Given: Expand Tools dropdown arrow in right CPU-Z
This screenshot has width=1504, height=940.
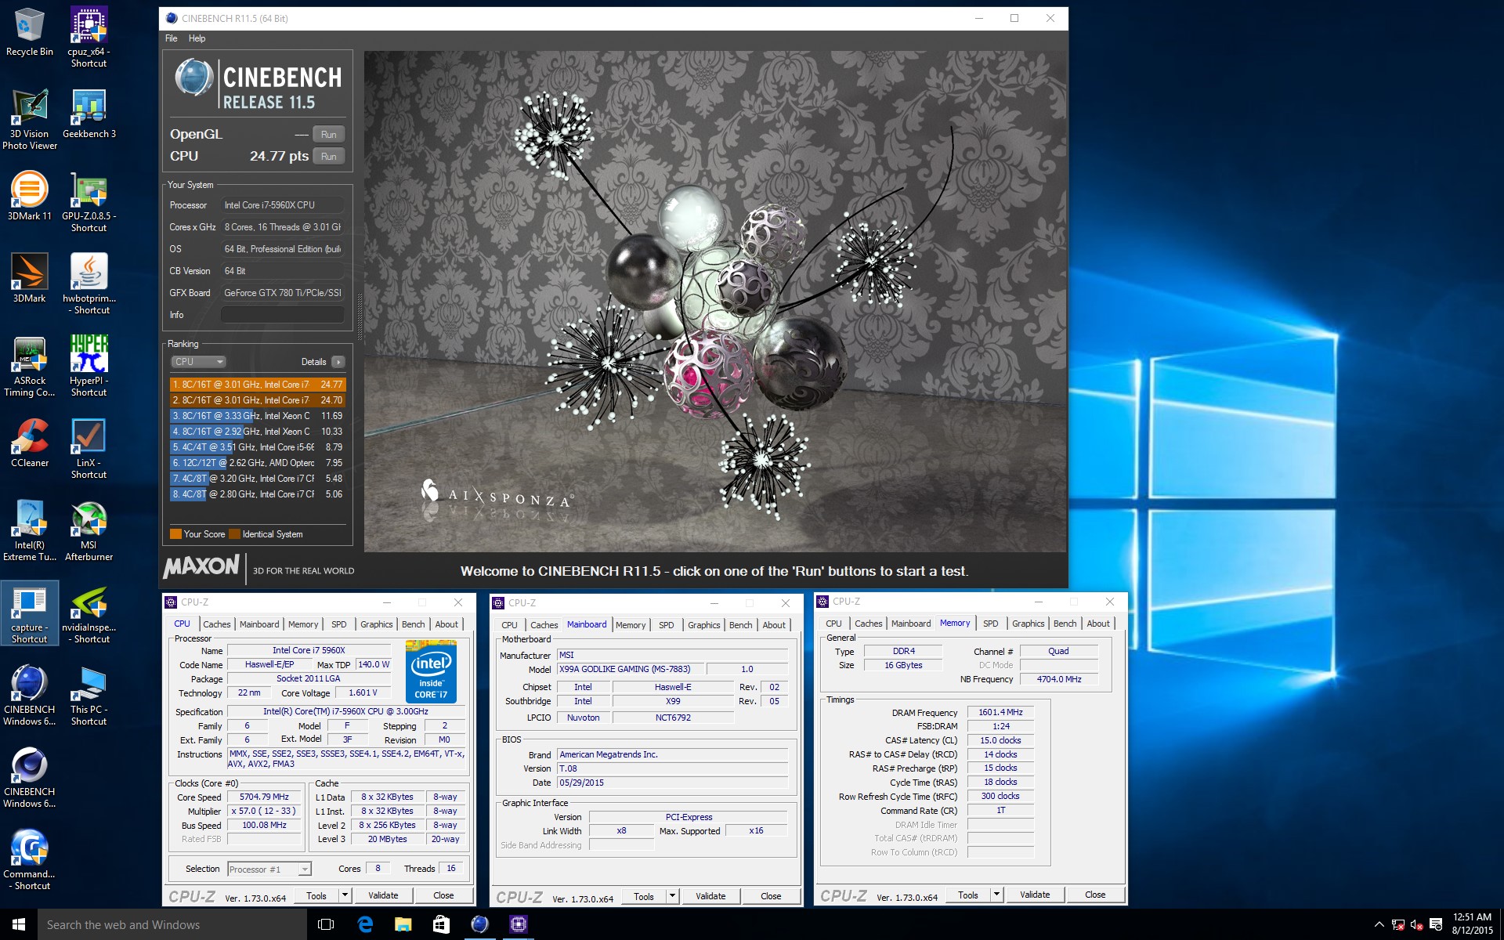Looking at the screenshot, I should click(996, 895).
